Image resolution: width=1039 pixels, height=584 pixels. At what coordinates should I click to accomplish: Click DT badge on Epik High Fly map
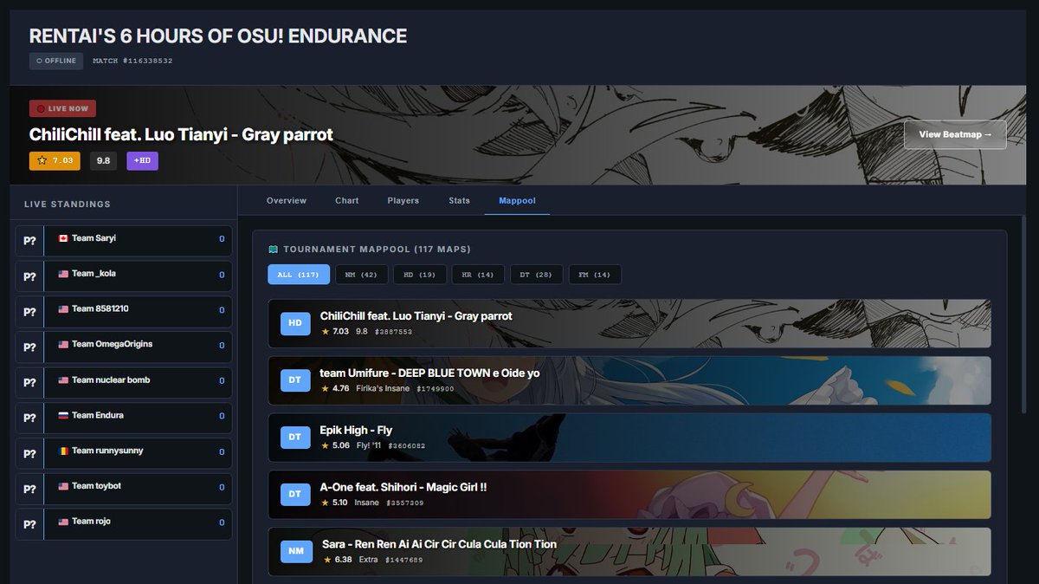295,438
